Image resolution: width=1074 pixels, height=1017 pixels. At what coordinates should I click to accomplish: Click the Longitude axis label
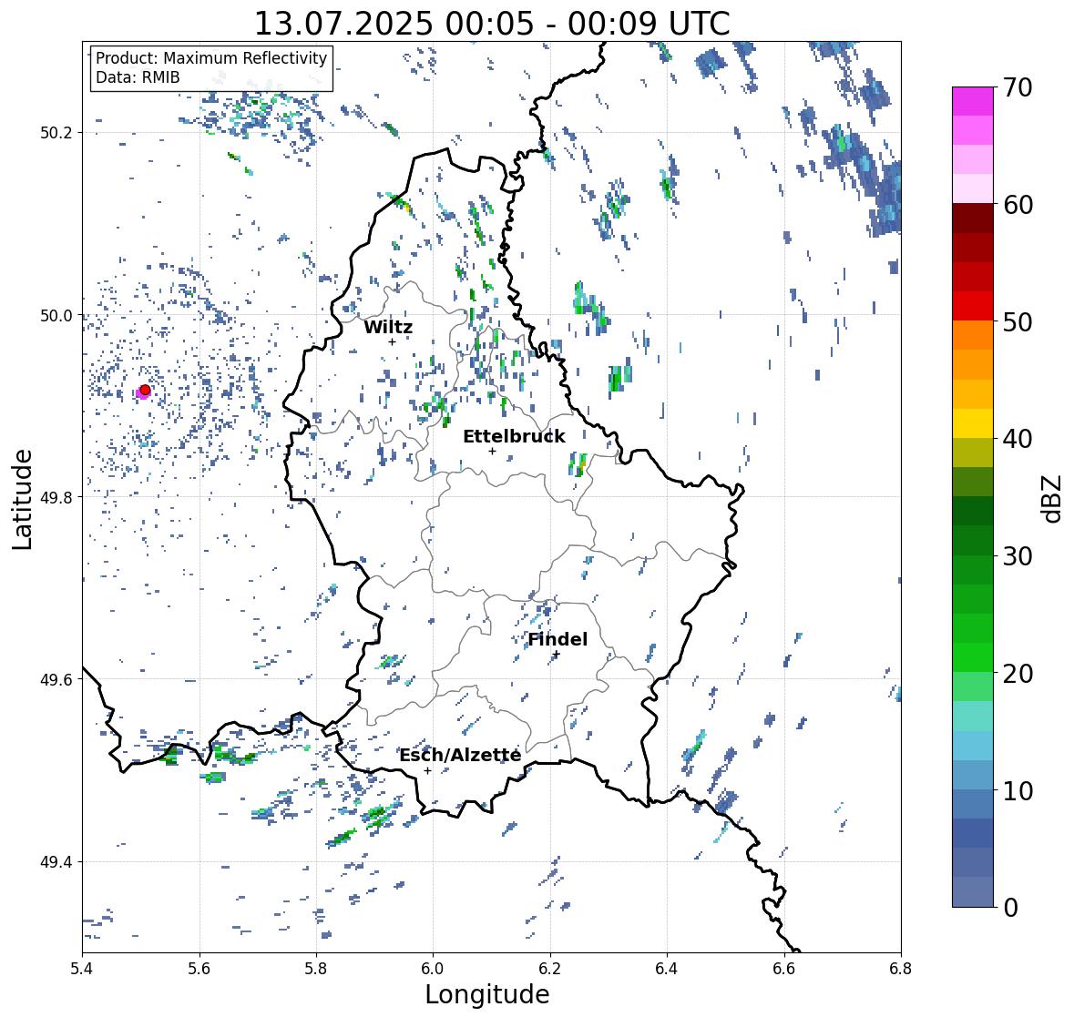(487, 994)
